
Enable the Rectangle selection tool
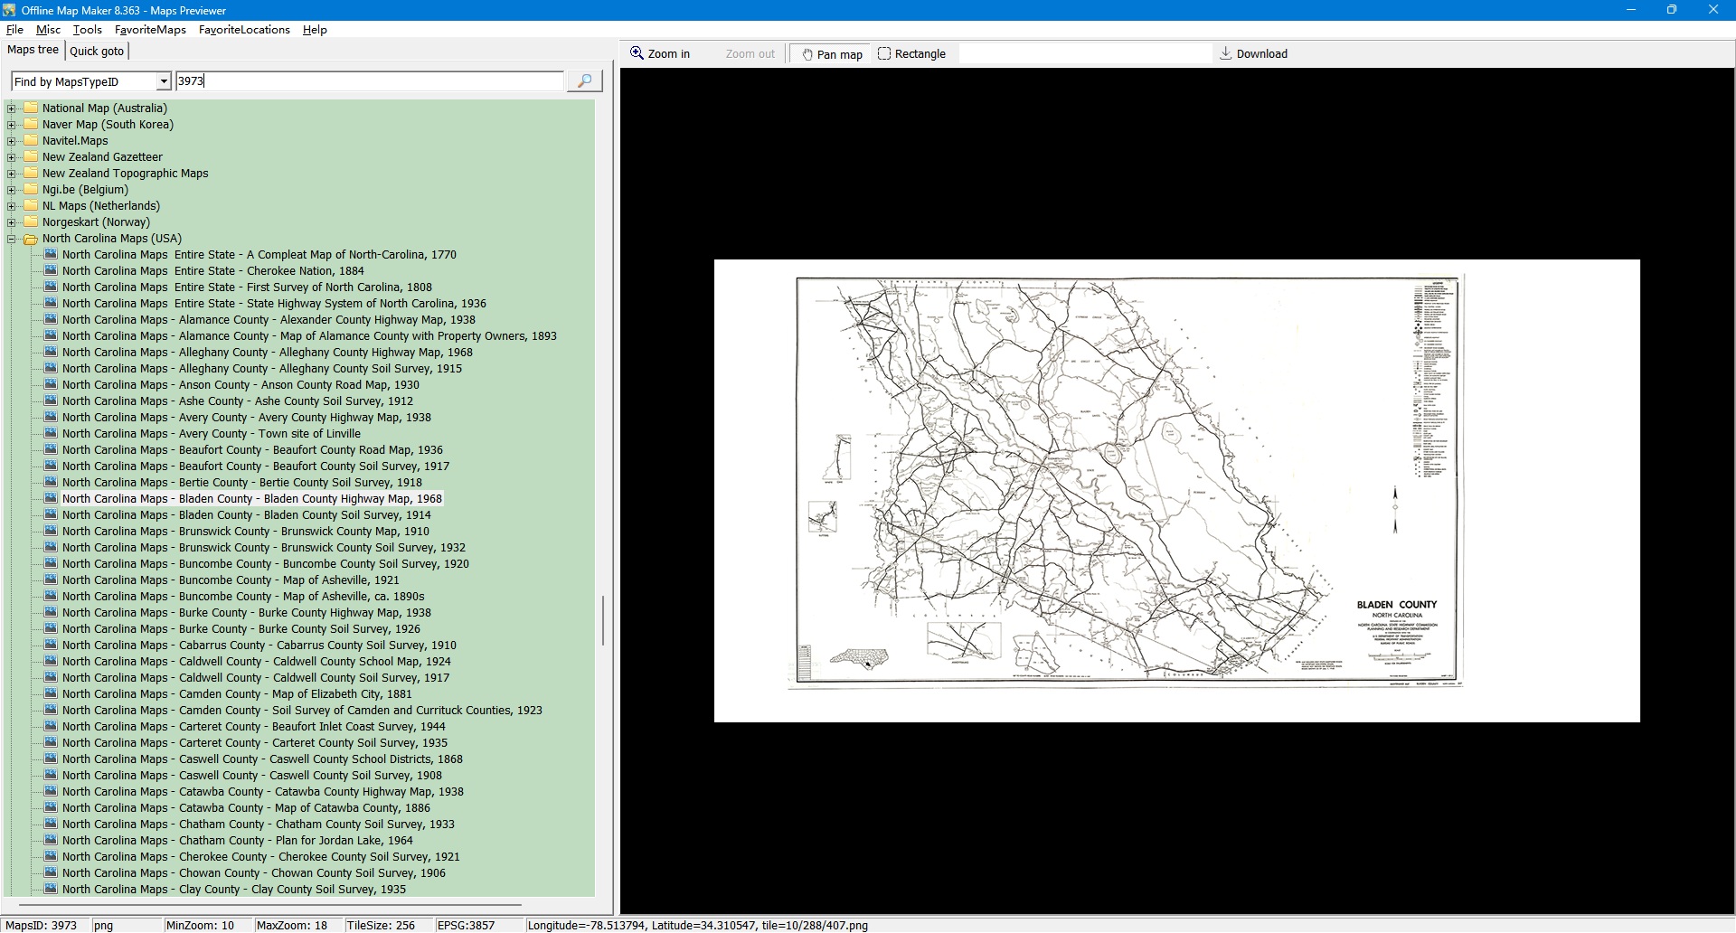pos(911,54)
